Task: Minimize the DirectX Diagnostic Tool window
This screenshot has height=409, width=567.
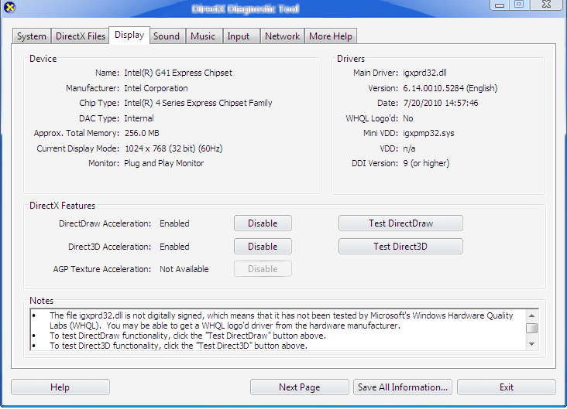Action: pyautogui.click(x=500, y=5)
